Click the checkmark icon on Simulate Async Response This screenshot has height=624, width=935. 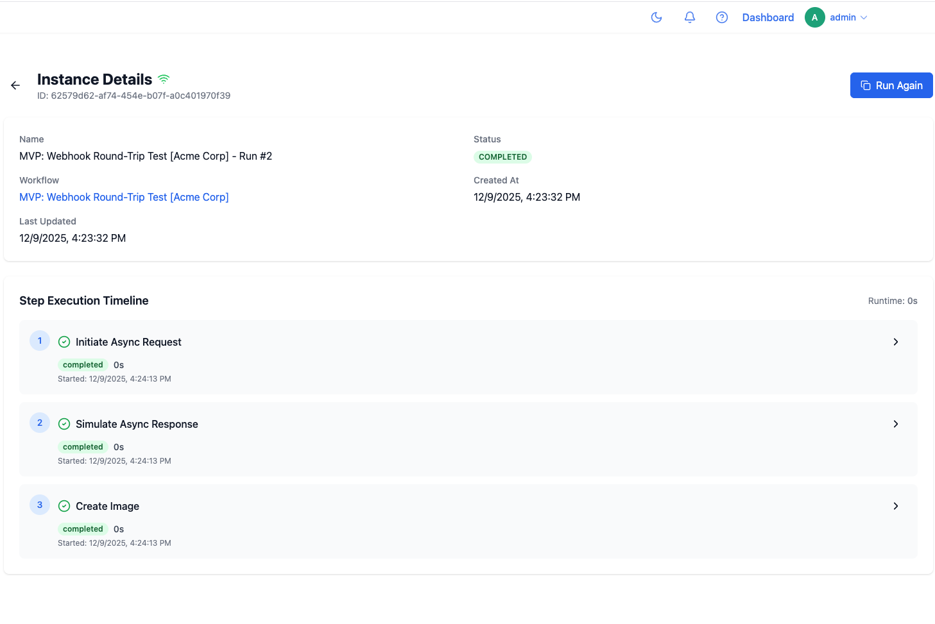64,423
